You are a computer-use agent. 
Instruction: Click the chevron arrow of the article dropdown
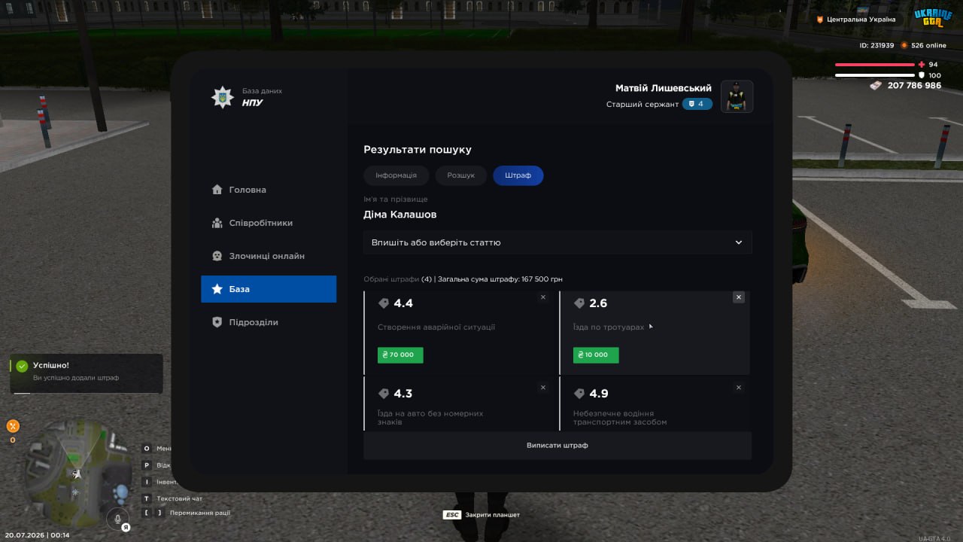pos(739,242)
